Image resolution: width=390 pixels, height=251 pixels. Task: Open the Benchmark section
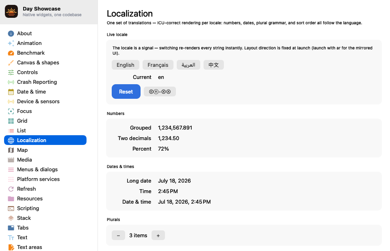45,53
